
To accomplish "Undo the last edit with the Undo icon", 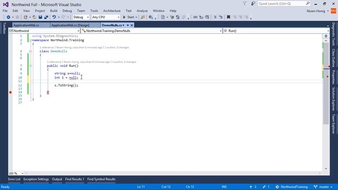I will [x=54, y=17].
